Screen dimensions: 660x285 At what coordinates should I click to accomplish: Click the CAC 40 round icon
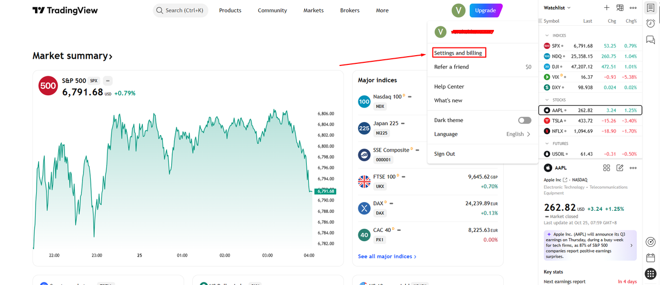[x=365, y=235]
